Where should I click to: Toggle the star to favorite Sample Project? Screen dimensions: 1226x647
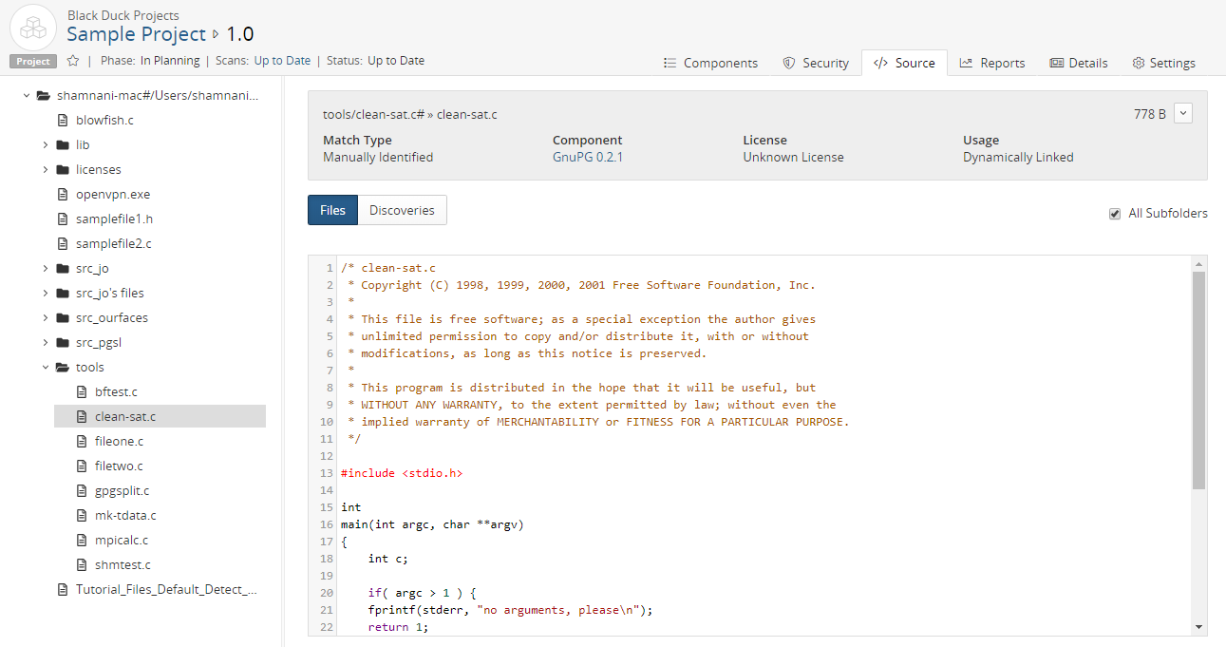[x=72, y=59]
